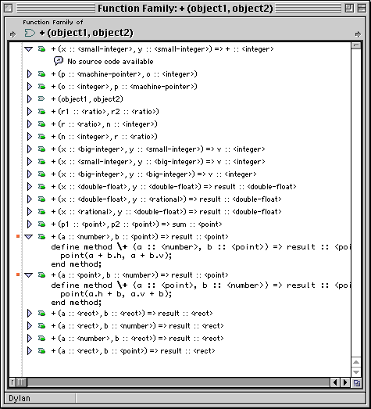Expand double-float, rational method row
The image size is (371, 409).
30,199
